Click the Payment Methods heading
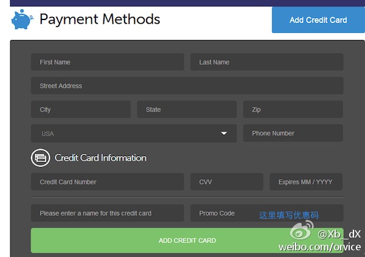 click(100, 19)
